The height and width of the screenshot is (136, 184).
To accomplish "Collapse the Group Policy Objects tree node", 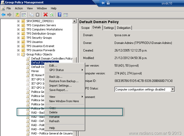I will [19, 54].
